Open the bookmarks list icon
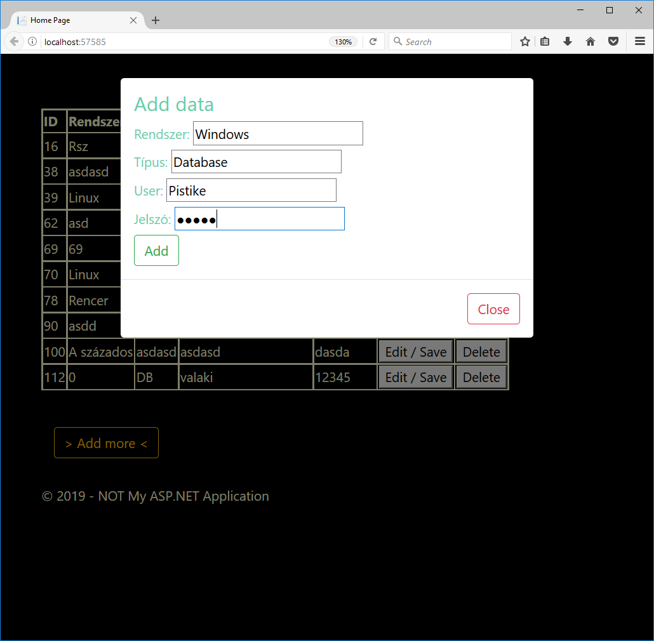The image size is (654, 641). click(545, 42)
